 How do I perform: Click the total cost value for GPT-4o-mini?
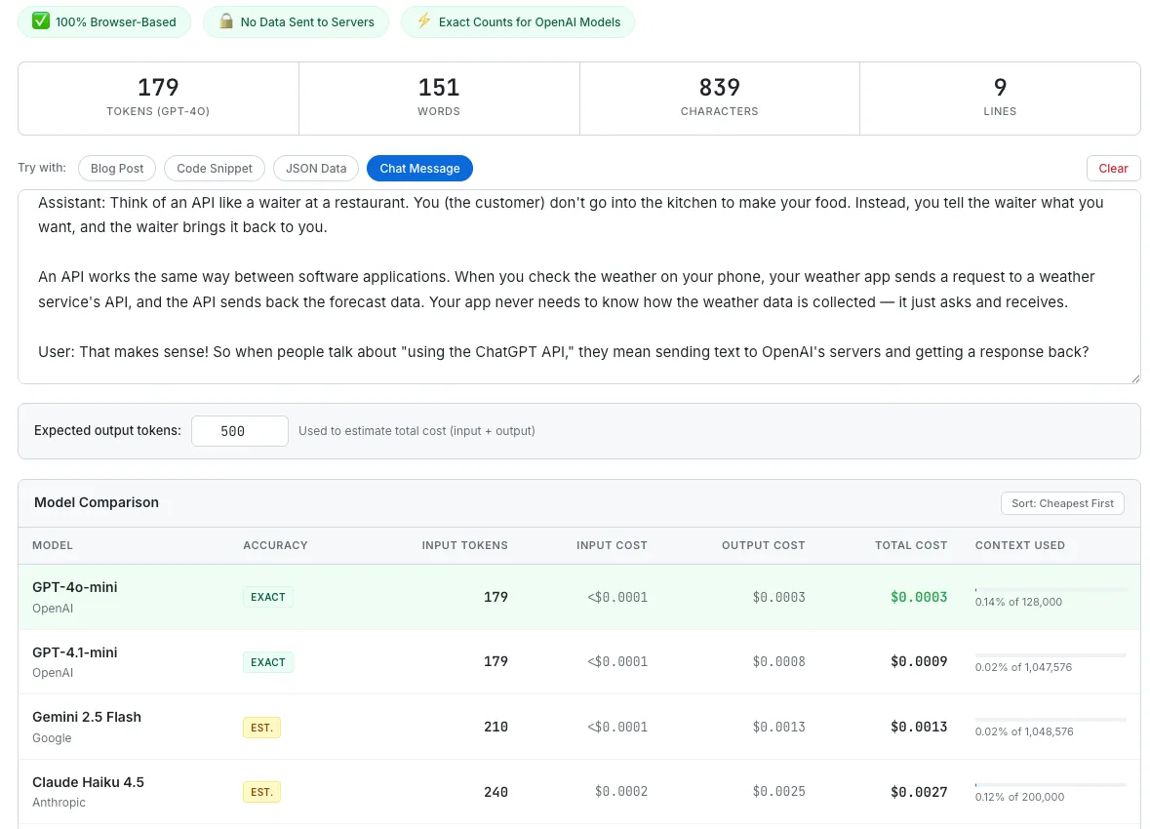[x=918, y=597]
